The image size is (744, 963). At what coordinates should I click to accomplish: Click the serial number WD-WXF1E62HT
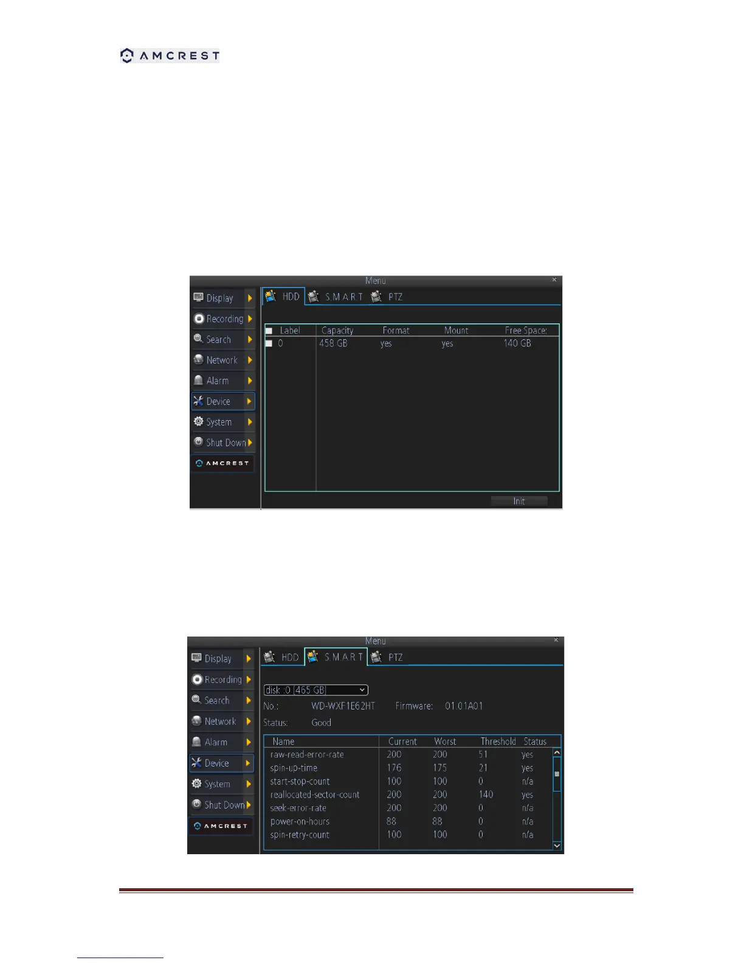click(343, 706)
